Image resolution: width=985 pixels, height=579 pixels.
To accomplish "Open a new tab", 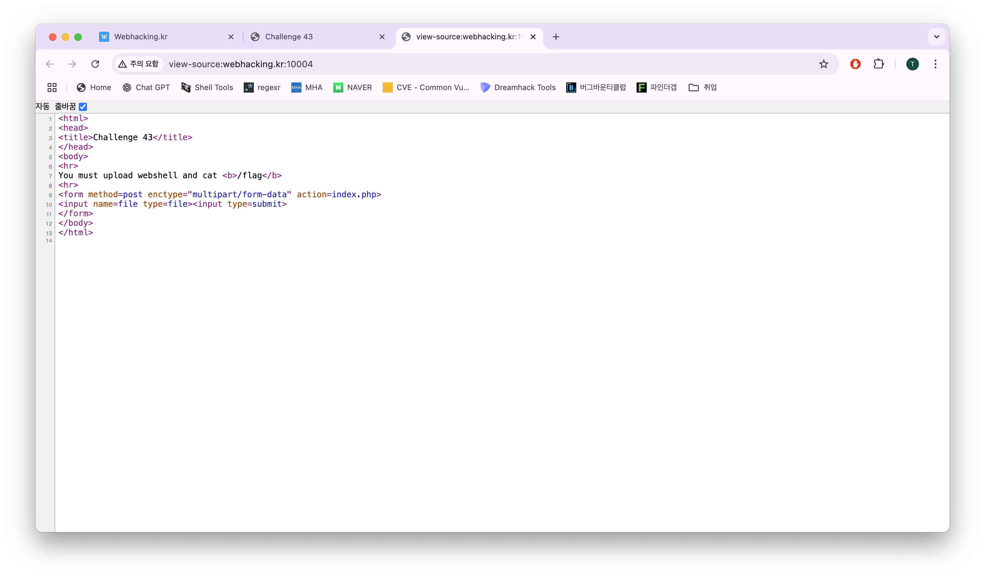I will [556, 37].
